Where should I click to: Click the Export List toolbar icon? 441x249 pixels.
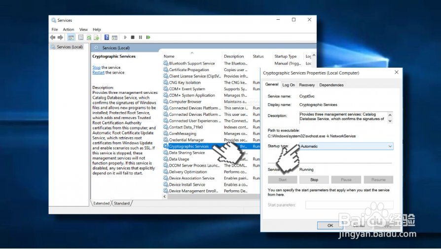[97, 37]
